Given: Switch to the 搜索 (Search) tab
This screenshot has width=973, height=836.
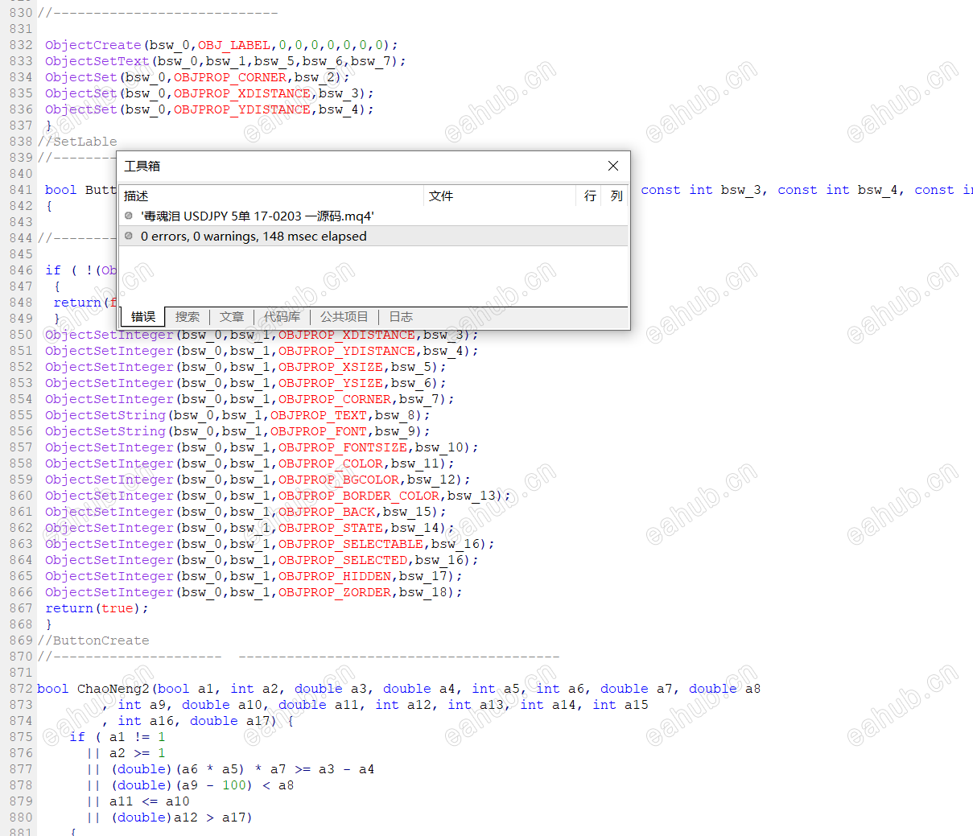Looking at the screenshot, I should 188,317.
